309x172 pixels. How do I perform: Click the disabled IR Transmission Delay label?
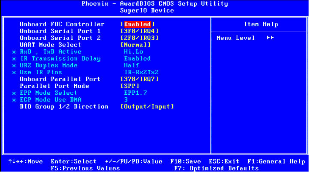(61, 59)
